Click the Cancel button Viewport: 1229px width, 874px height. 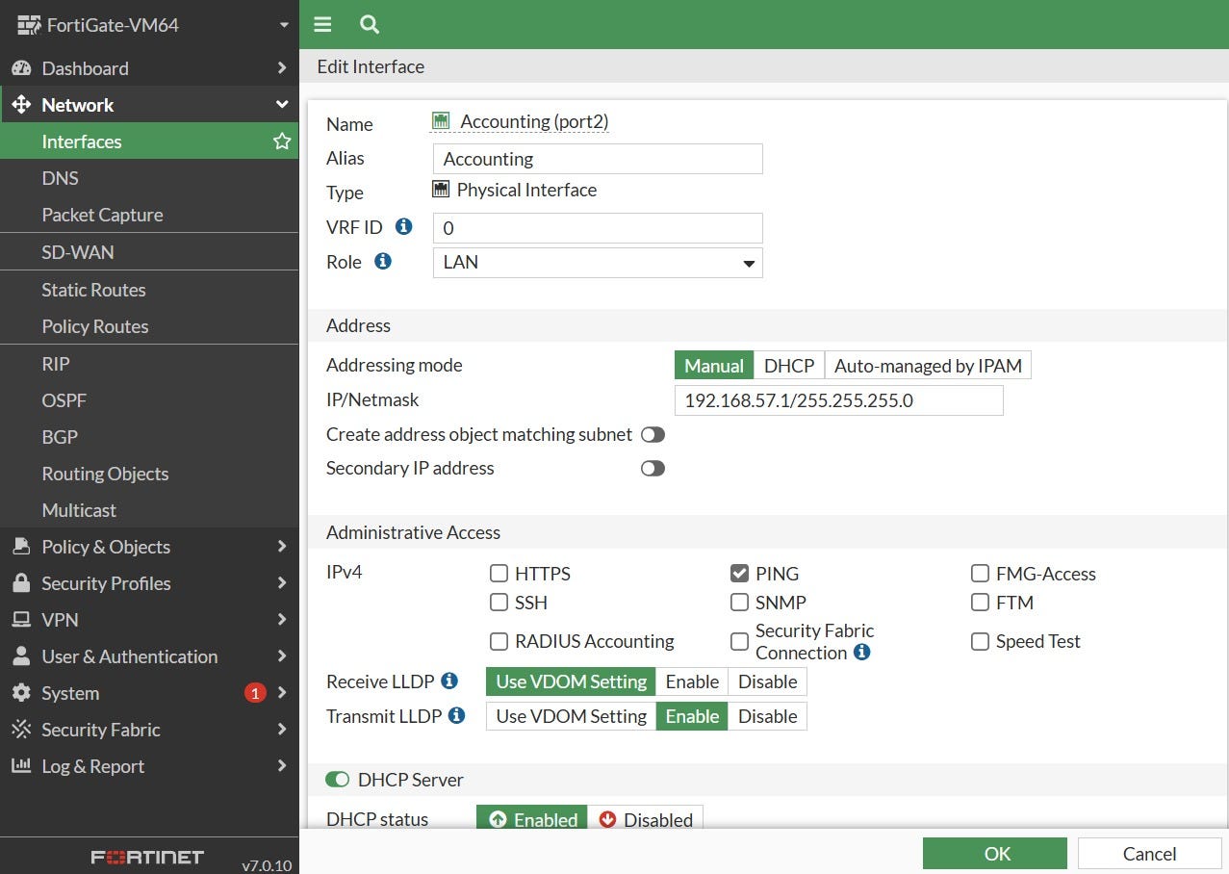(x=1147, y=853)
